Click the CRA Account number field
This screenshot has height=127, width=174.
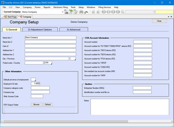(x=143, y=42)
